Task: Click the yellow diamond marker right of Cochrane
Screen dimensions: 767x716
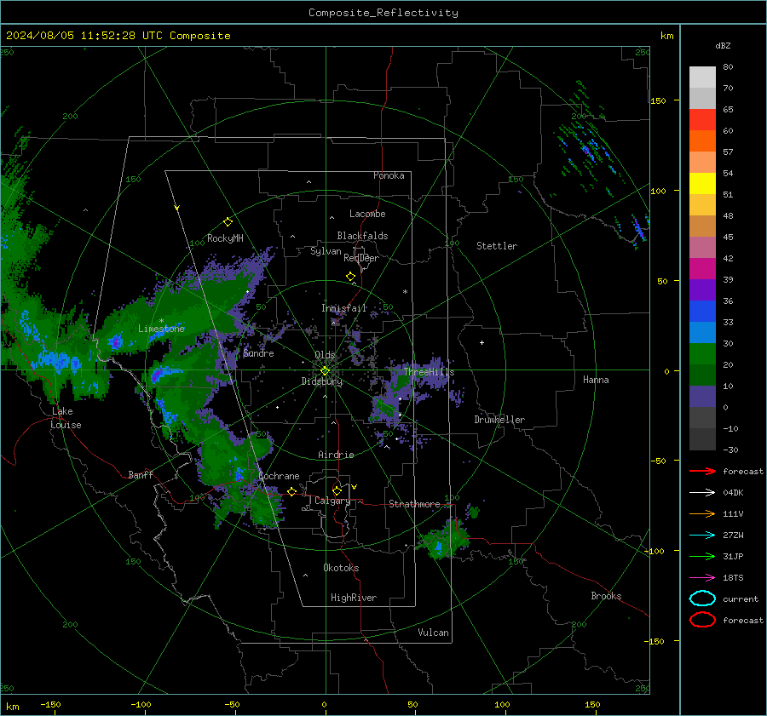Action: 291,491
